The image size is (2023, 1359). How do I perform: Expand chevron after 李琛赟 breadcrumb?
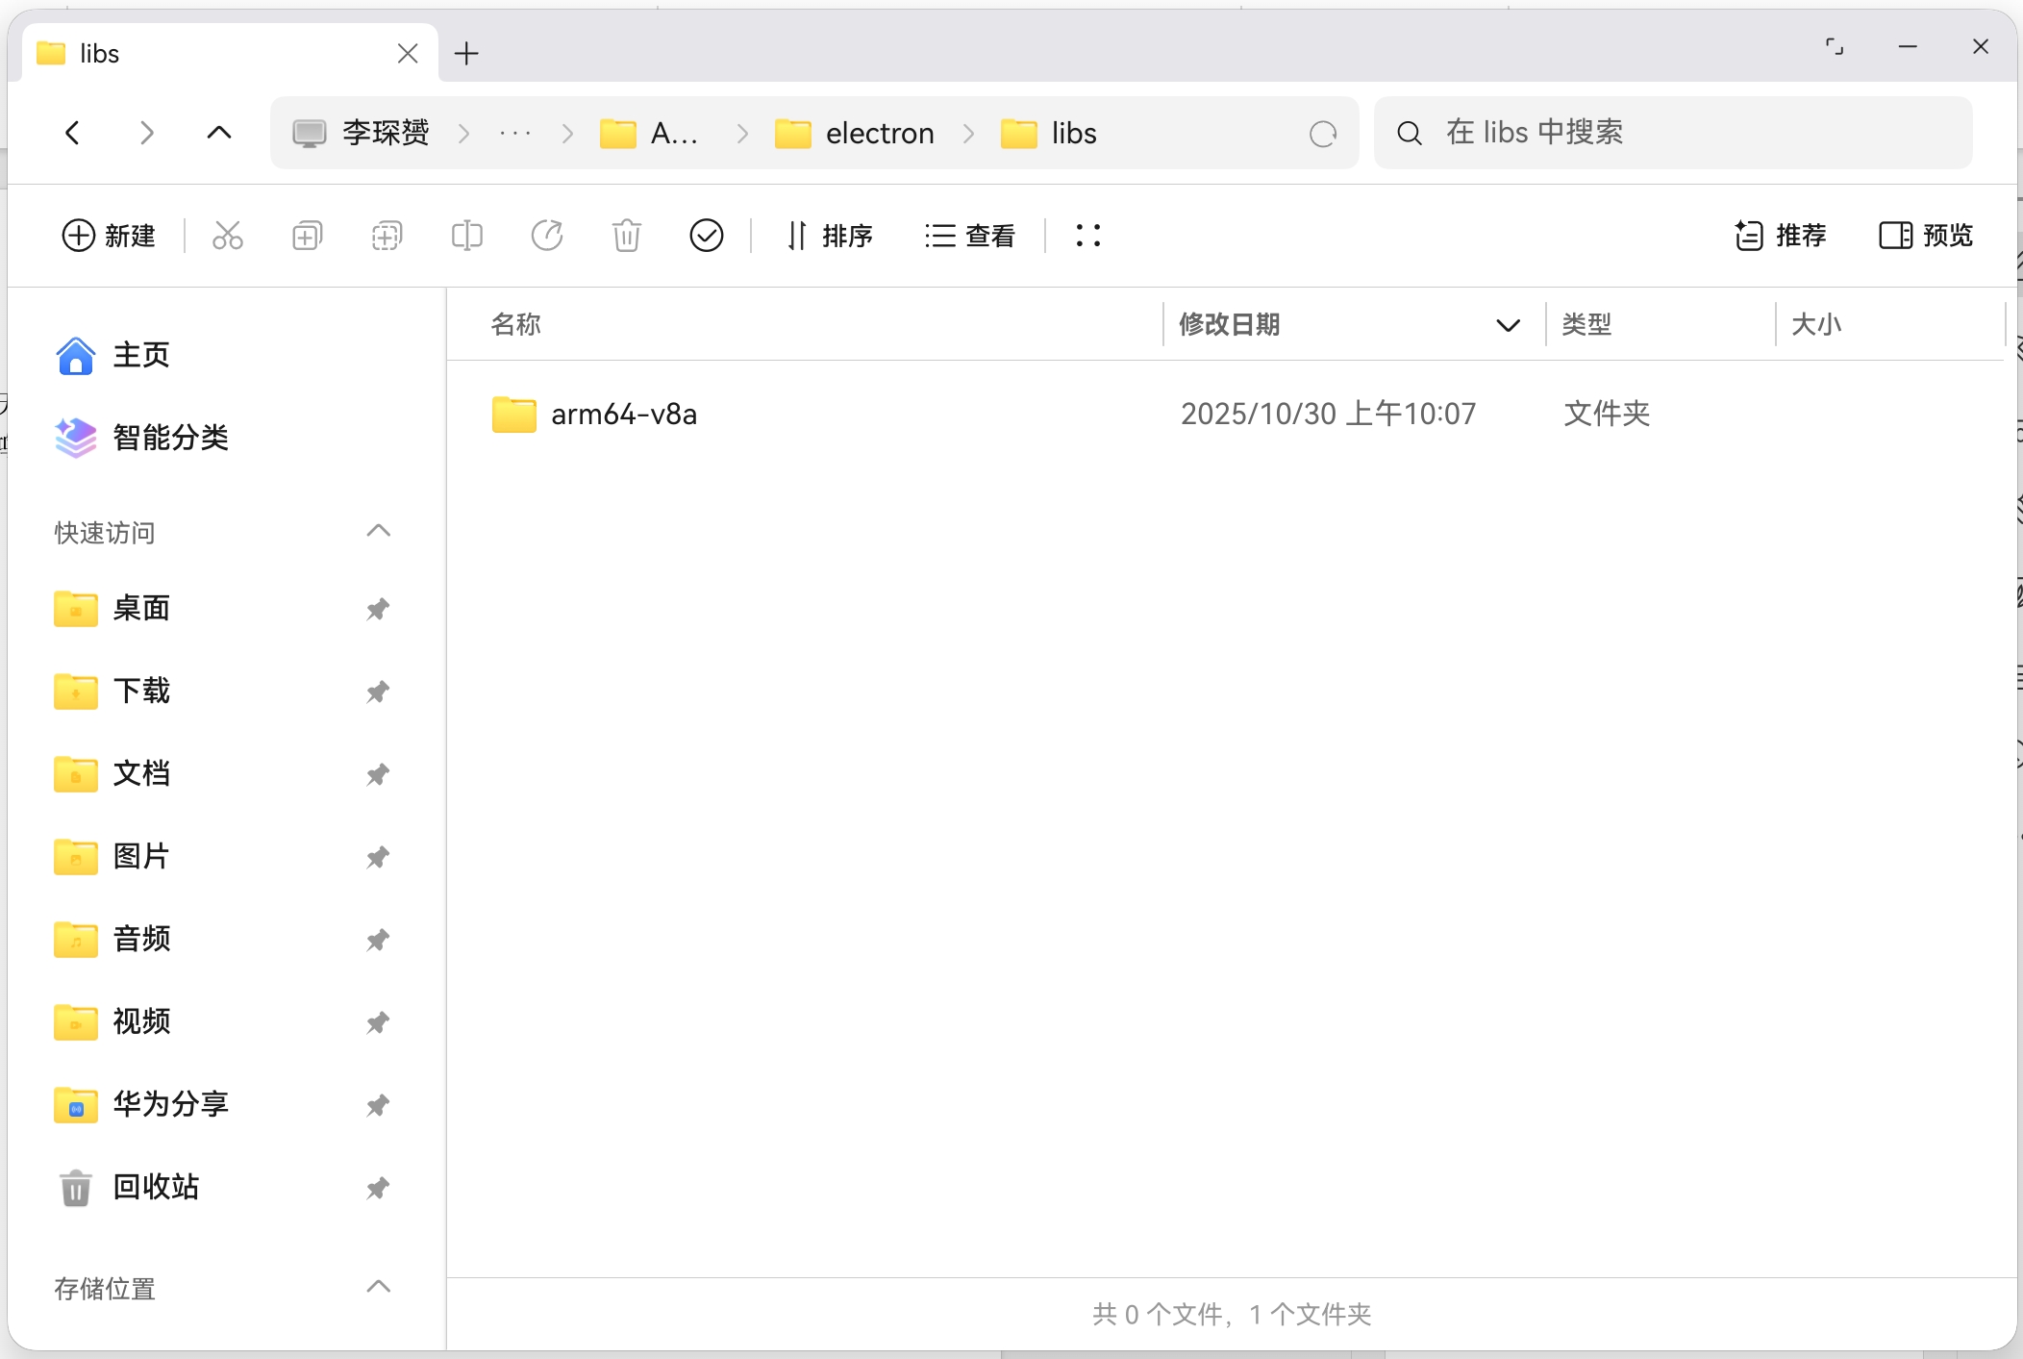(463, 134)
